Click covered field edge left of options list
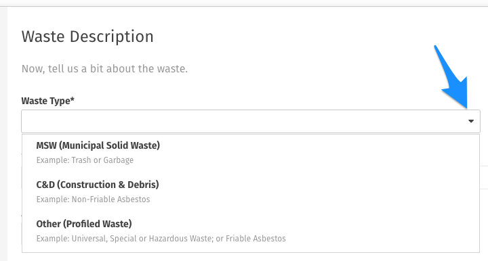Viewport: 488px width, 261px height. click(x=21, y=178)
